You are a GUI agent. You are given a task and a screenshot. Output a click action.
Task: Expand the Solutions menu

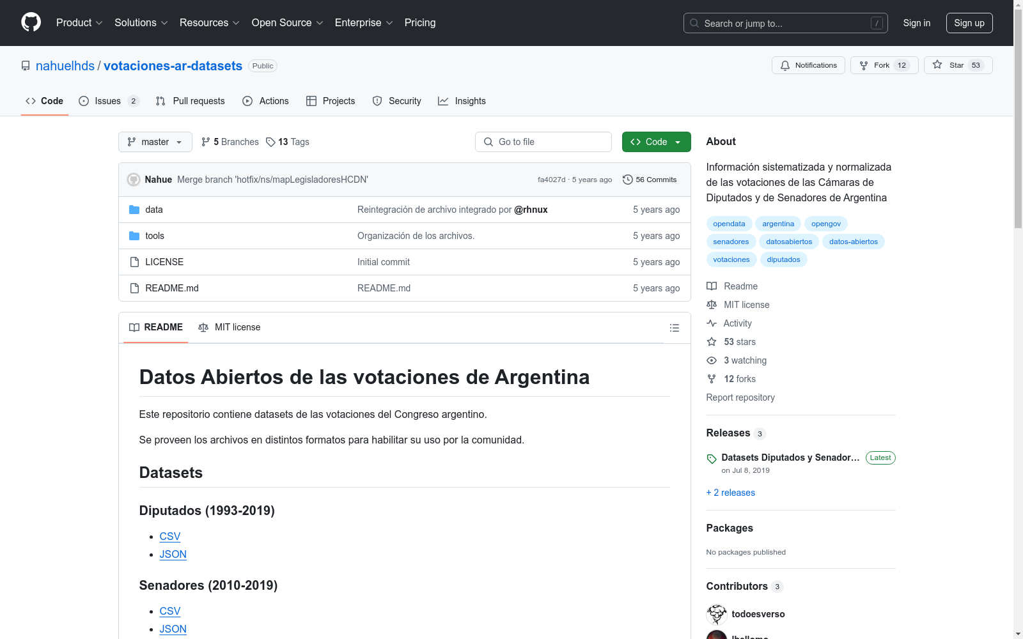pyautogui.click(x=141, y=22)
